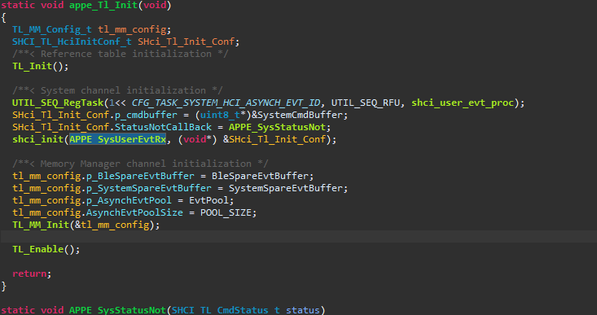Click the highlighted APPE_SysUserEvtRx argument
Image resolution: width=597 pixels, height=315 pixels.
117,139
